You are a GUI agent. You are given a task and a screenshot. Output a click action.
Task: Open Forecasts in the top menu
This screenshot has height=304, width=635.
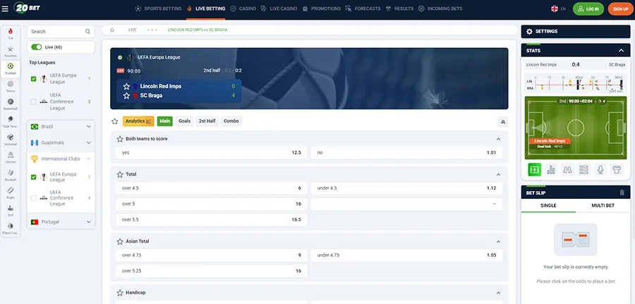click(x=363, y=8)
